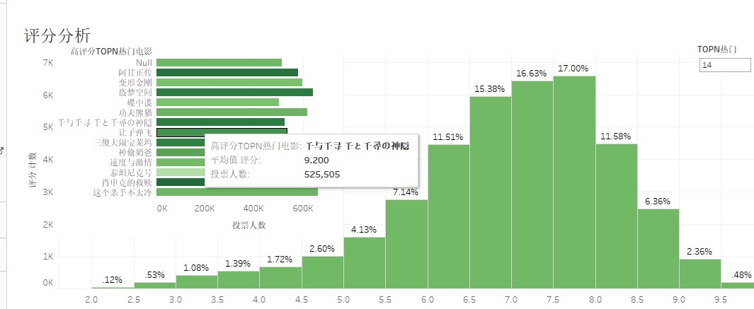Select the 这个杀手不太冷 bar
This screenshot has height=309, width=754.
click(x=236, y=192)
